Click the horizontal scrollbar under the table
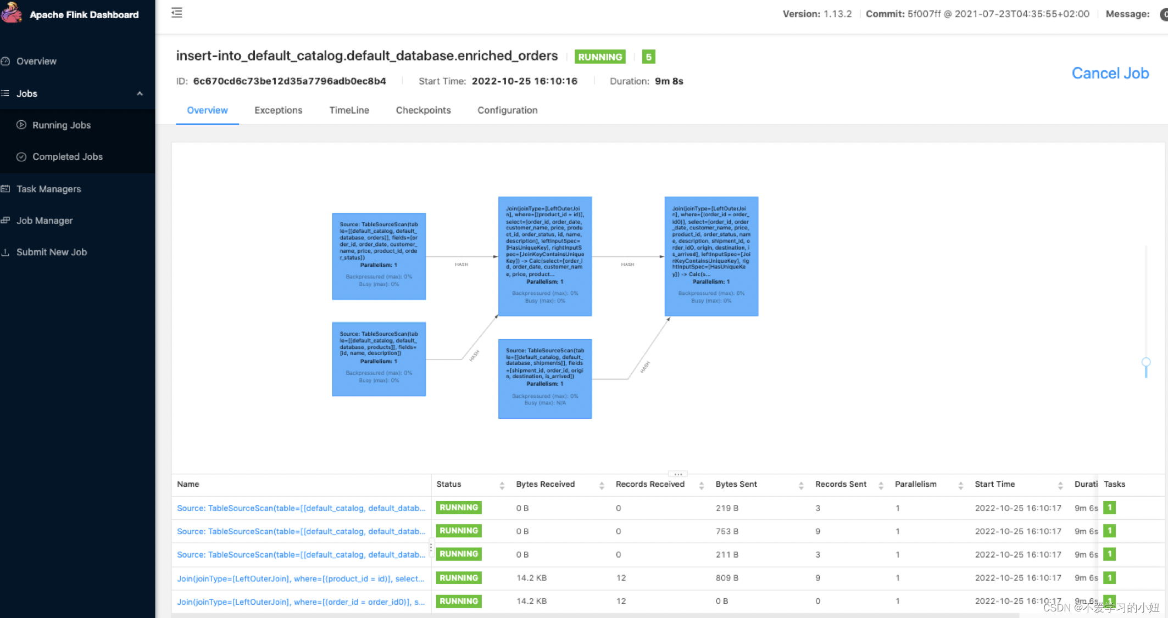1168x618 pixels. pyautogui.click(x=595, y=615)
